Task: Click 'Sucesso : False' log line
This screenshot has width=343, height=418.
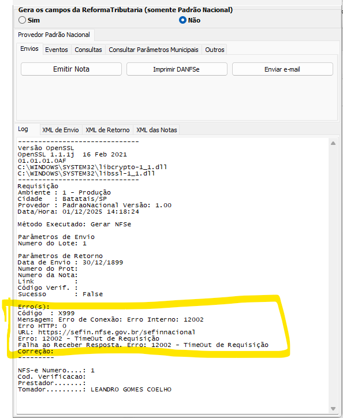Action: (x=60, y=294)
